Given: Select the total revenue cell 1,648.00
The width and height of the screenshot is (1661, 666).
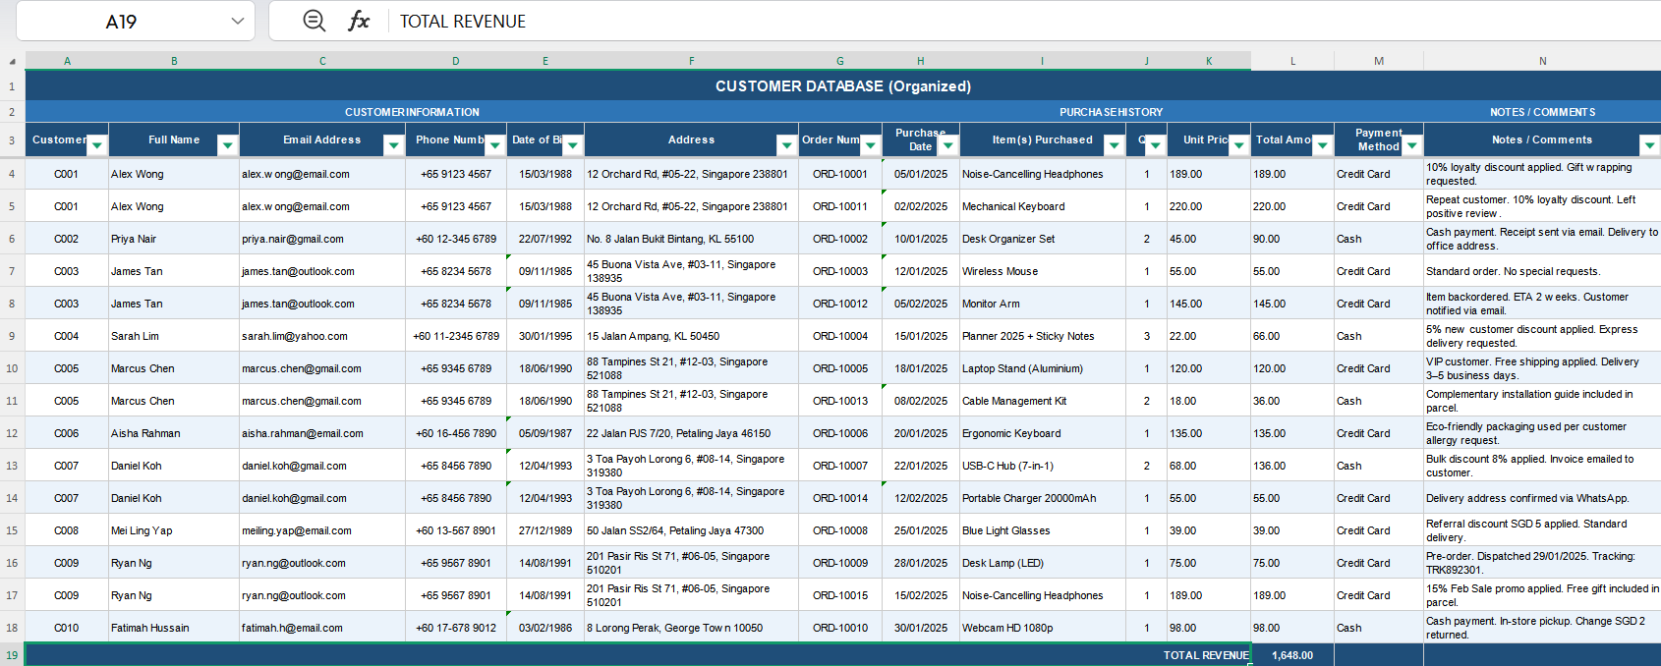Looking at the screenshot, I should coord(1292,655).
